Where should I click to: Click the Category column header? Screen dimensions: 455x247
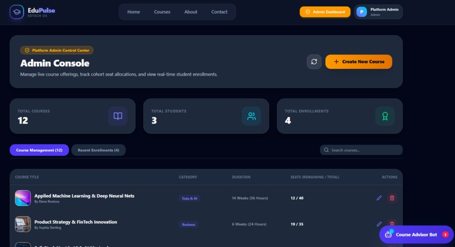point(188,177)
